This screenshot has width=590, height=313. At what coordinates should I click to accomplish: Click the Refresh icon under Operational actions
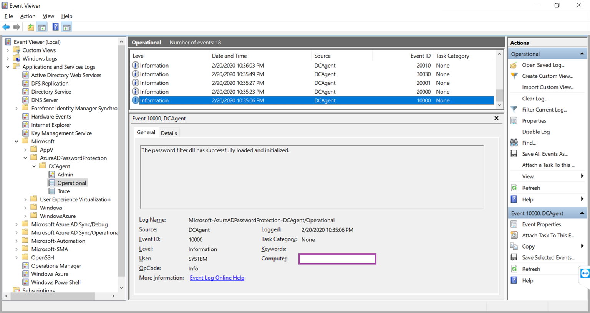tap(514, 188)
